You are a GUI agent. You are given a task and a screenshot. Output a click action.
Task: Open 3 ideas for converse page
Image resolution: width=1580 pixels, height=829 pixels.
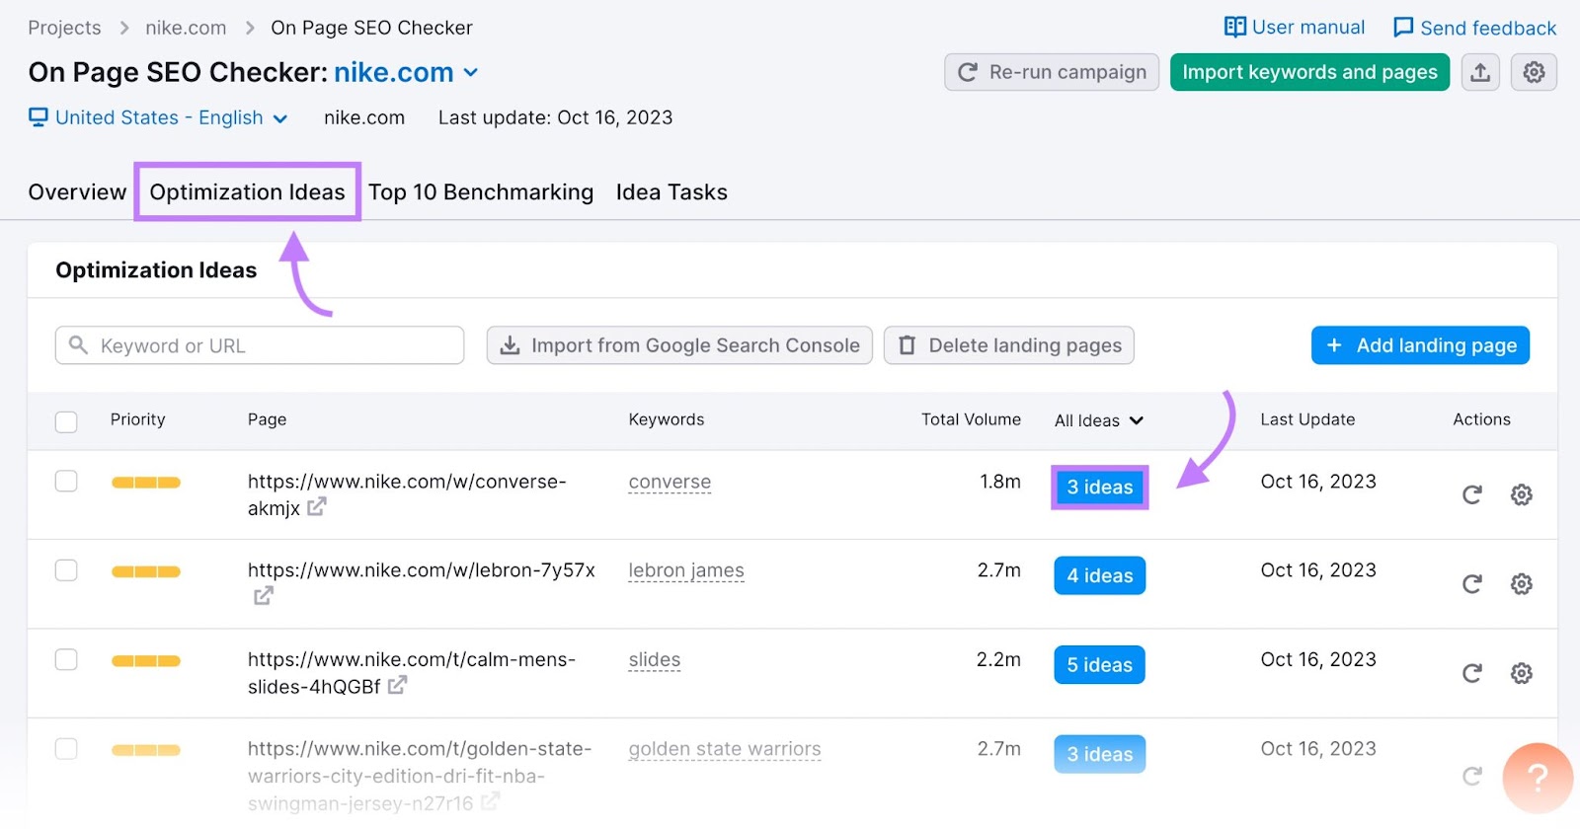[x=1099, y=487]
